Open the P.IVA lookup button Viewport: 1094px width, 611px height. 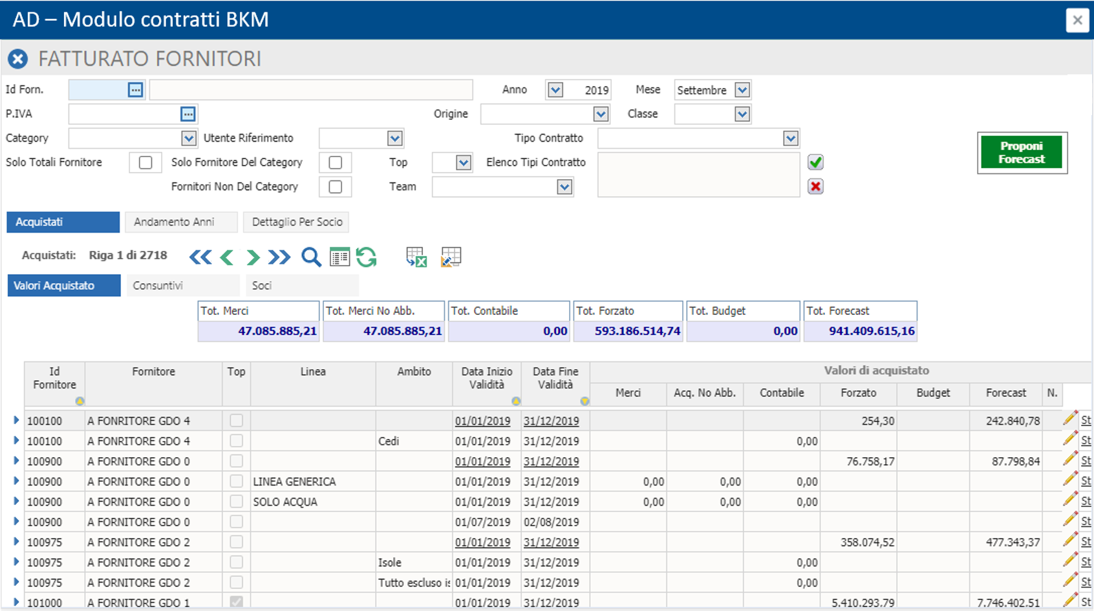tap(188, 114)
